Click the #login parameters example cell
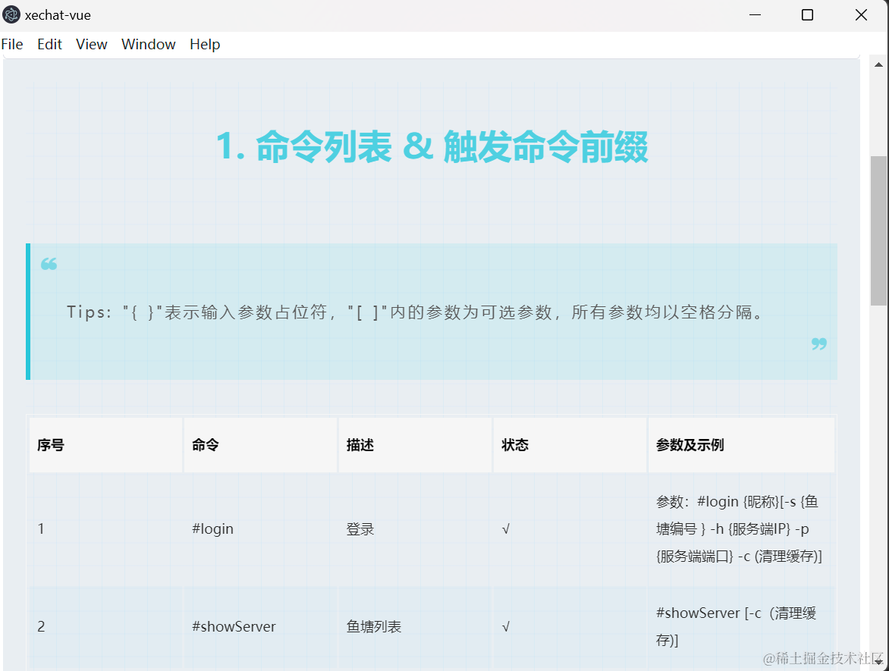This screenshot has height=671, width=889. [x=741, y=528]
